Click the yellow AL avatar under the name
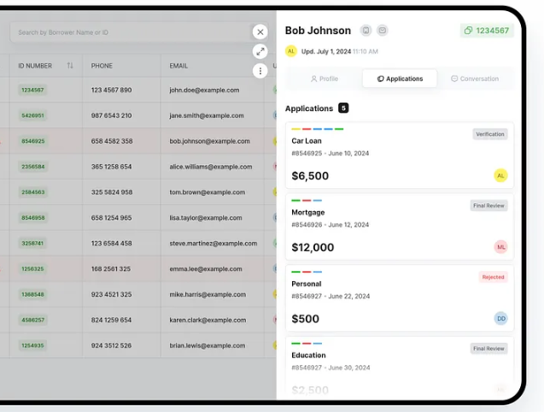 point(291,51)
